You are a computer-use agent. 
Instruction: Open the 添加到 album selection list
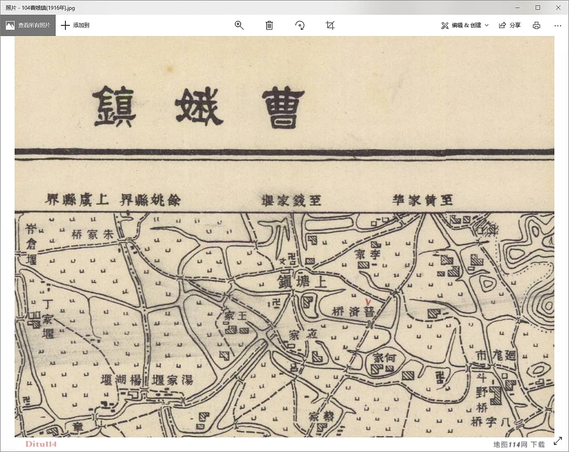coord(81,25)
